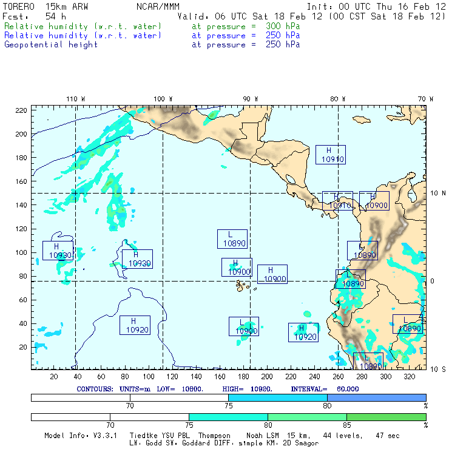Image resolution: width=449 pixels, height=449 pixels.
Task: Click the "90 W" longitude label
Action: coord(250,99)
